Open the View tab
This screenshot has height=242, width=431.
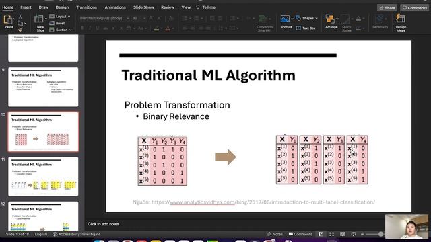click(186, 7)
